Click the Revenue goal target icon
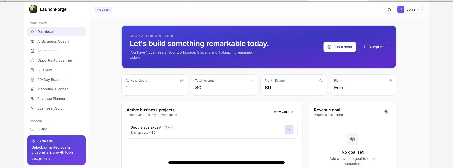 point(386,112)
